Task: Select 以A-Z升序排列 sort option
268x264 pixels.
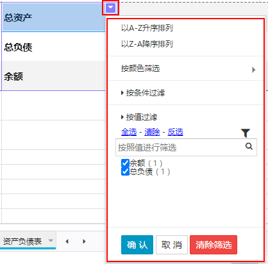Action: pos(147,28)
